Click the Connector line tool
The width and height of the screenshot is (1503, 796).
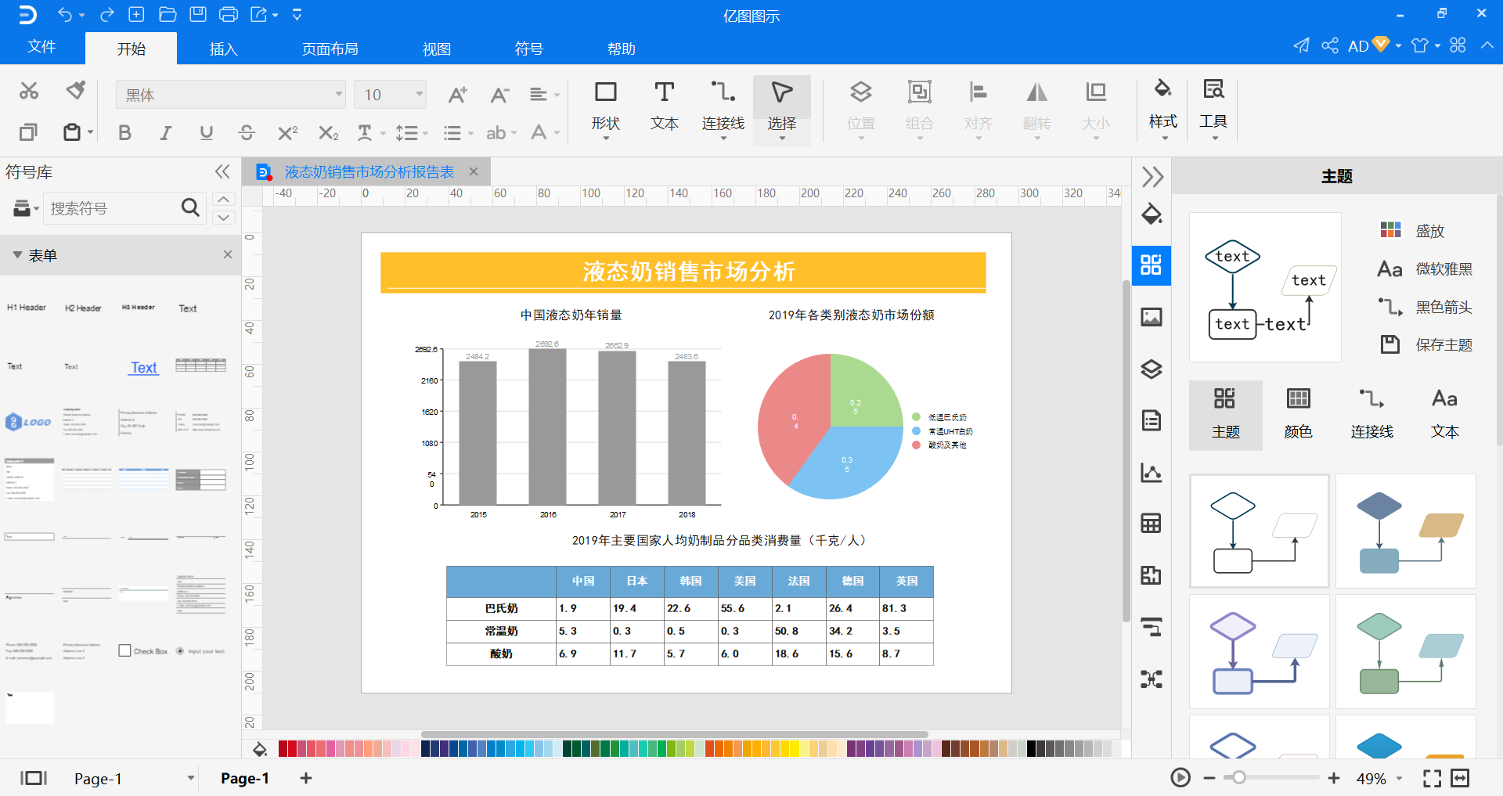pyautogui.click(x=723, y=108)
